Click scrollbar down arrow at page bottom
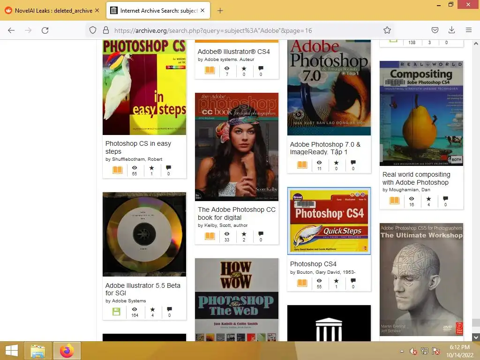The width and height of the screenshot is (480, 360). (476, 337)
